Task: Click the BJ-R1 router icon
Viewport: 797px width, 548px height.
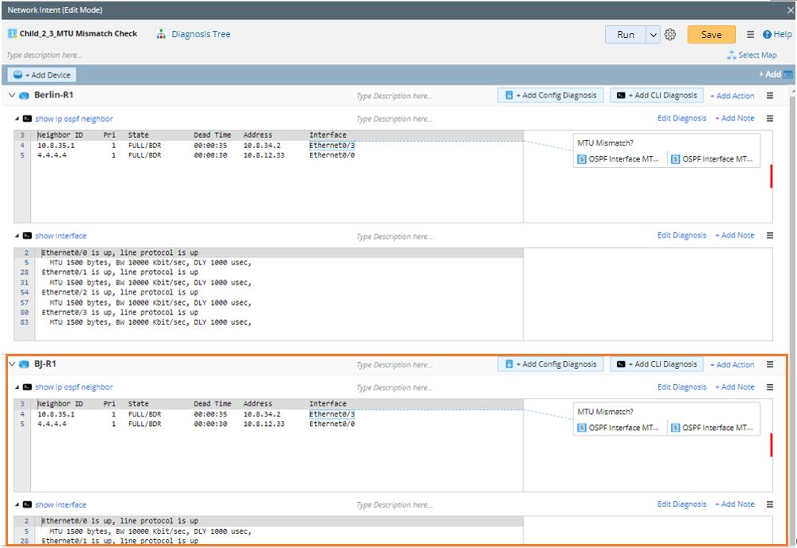Action: coord(24,364)
